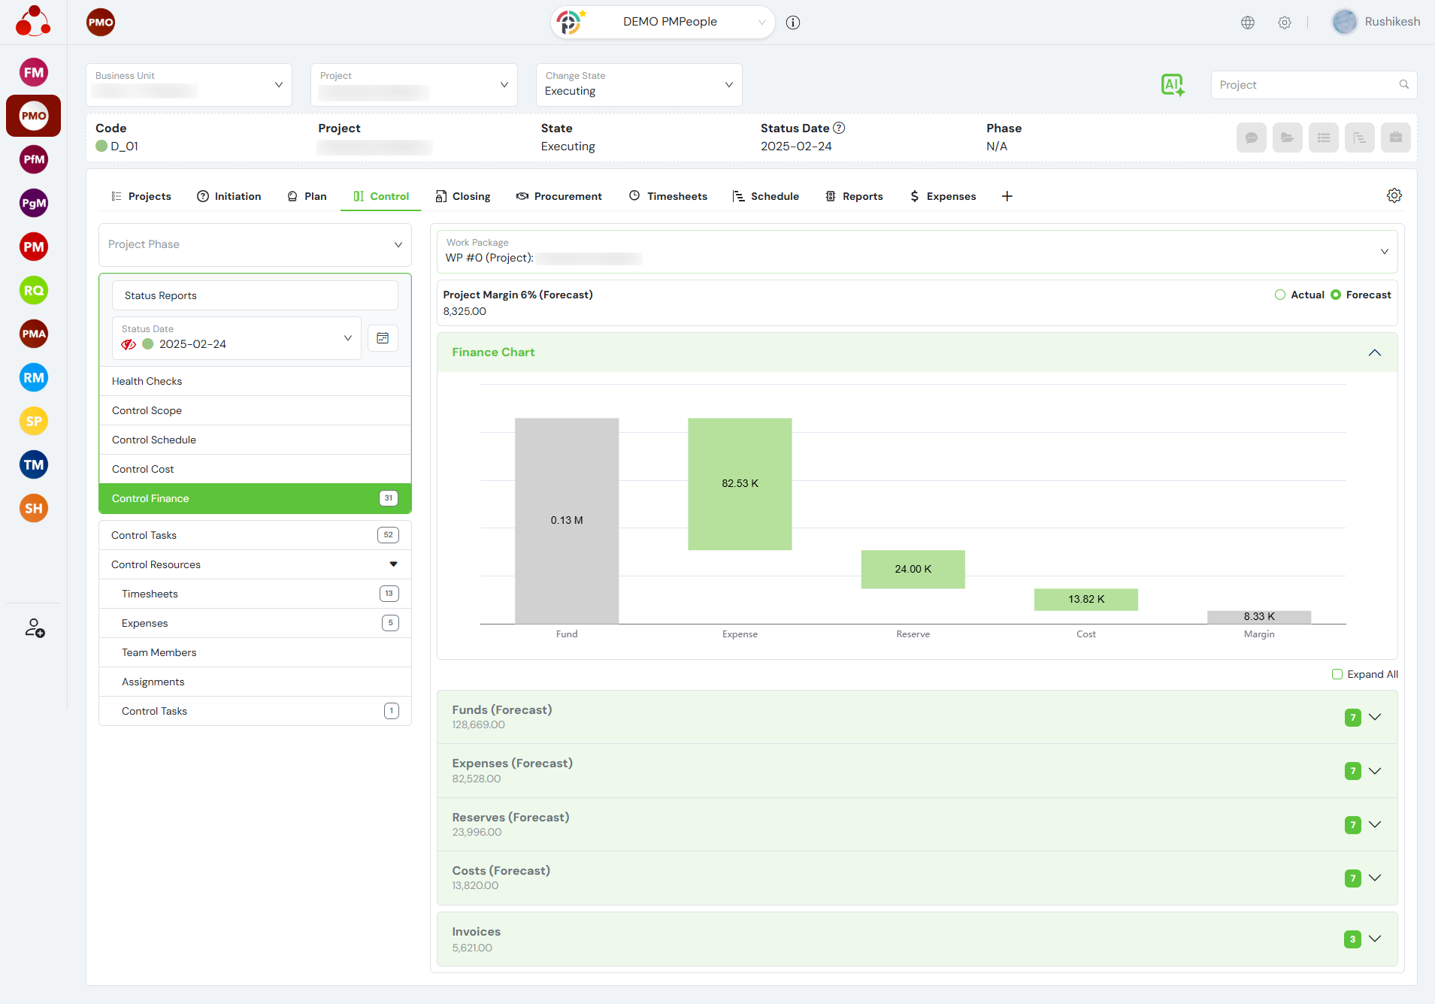The image size is (1435, 1004).
Task: Open Control Cost in left menu
Action: [143, 469]
